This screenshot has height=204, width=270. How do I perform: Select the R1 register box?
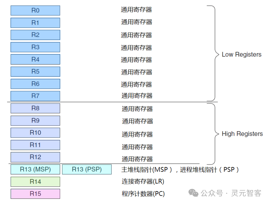click(35, 23)
